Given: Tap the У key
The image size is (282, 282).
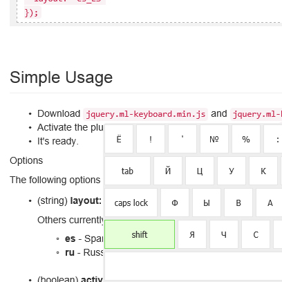Looking at the screenshot, I should point(232,171).
